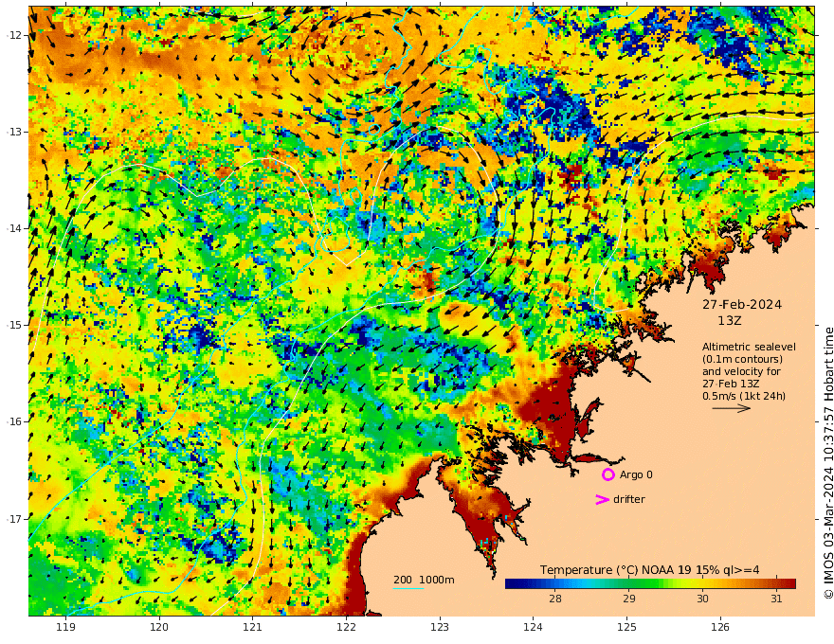Click the magenta drifter arrowhead legend icon

602,499
